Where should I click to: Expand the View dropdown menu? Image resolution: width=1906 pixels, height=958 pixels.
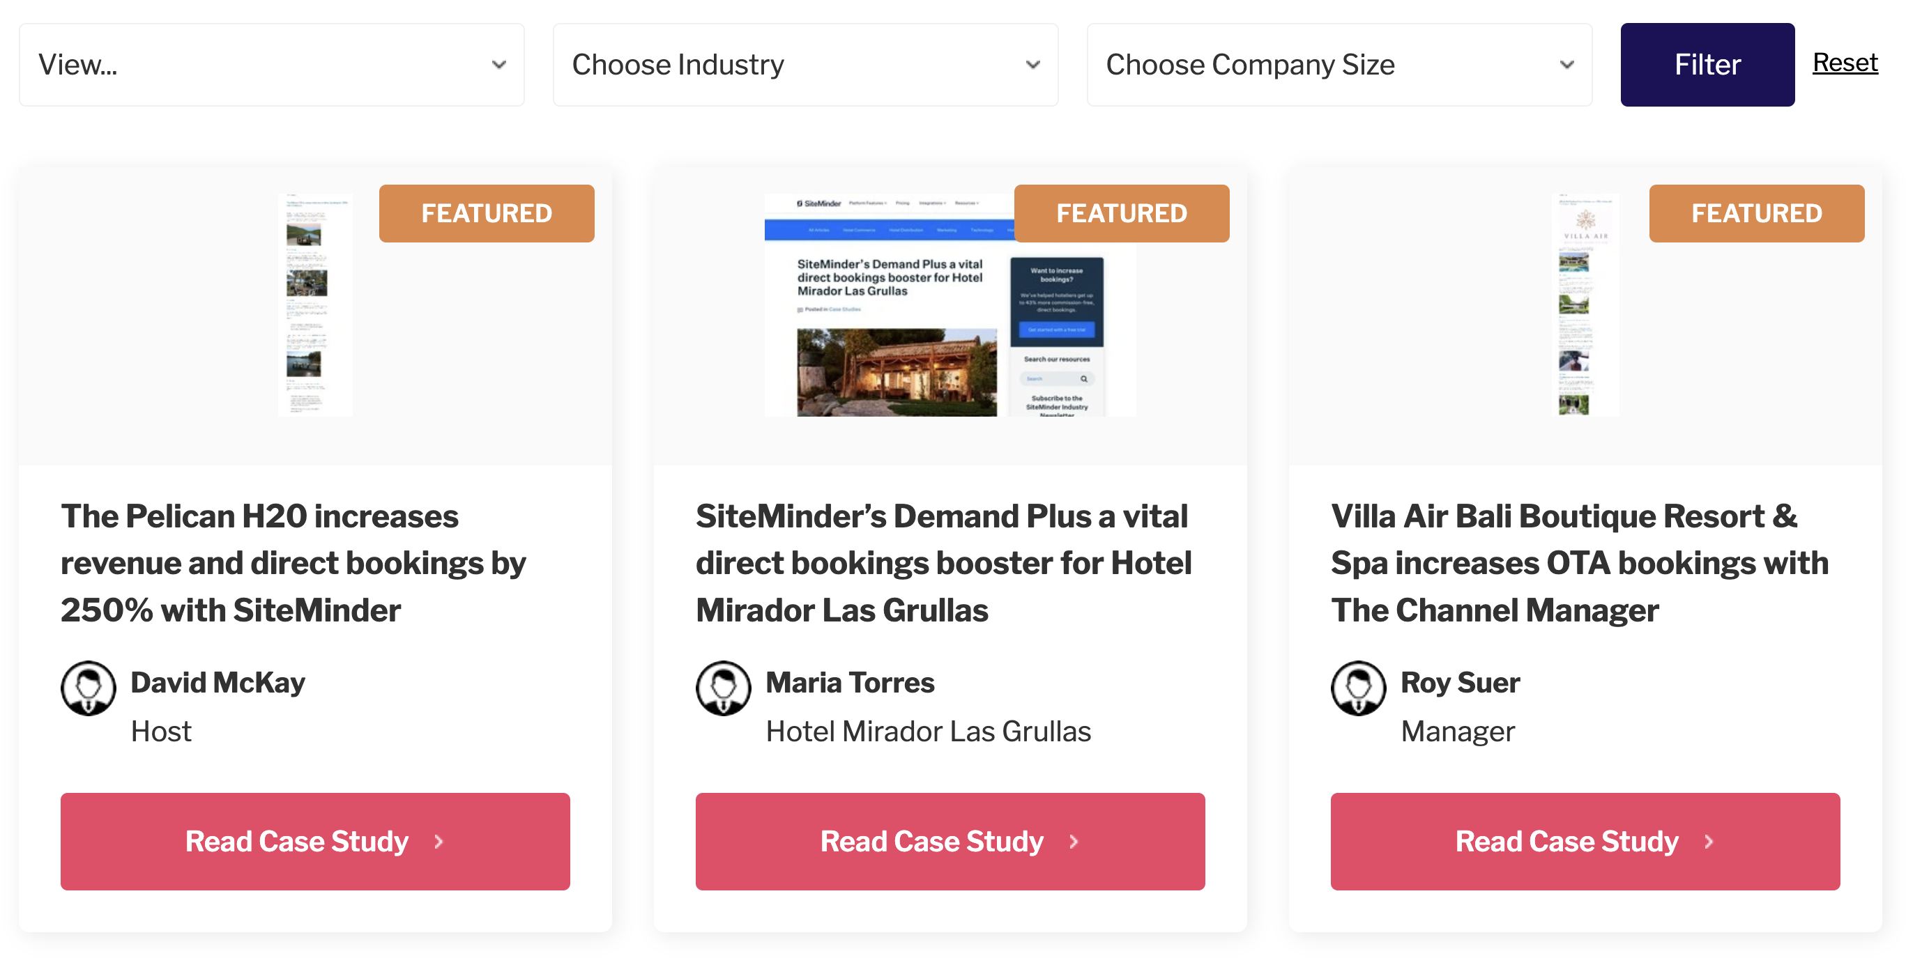point(270,63)
